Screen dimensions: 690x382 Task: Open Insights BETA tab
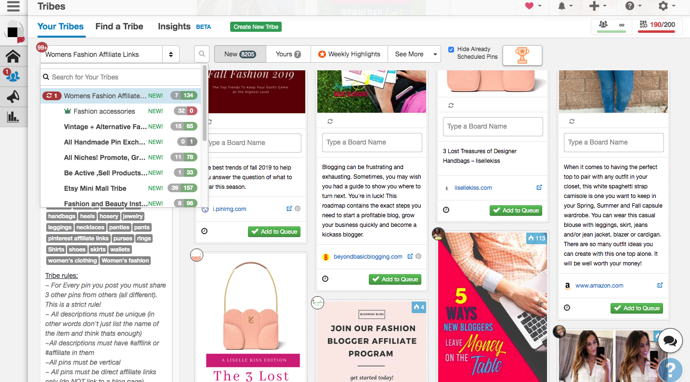[184, 26]
